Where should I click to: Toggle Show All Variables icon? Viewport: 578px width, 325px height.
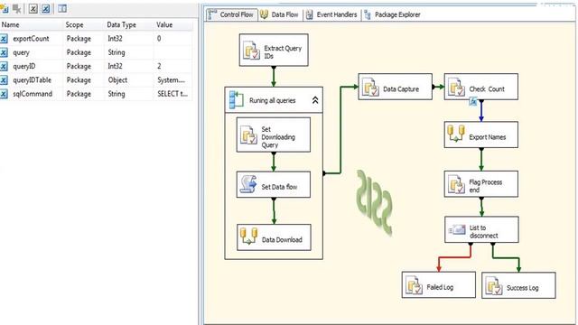click(46, 8)
